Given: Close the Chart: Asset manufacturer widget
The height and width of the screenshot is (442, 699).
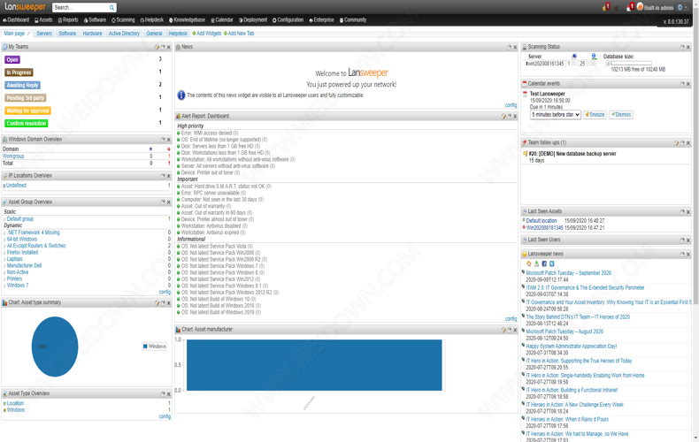Looking at the screenshot, I should pyautogui.click(x=515, y=330).
